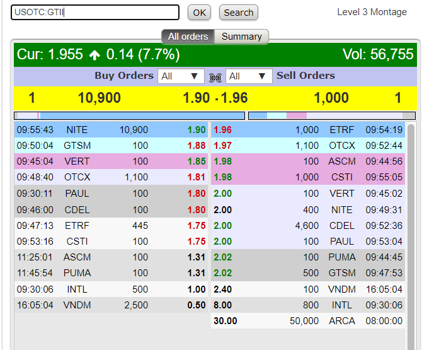Image resolution: width=422 pixels, height=350 pixels.
Task: Select the CDEL buy order at 1.80
Action: (111, 209)
